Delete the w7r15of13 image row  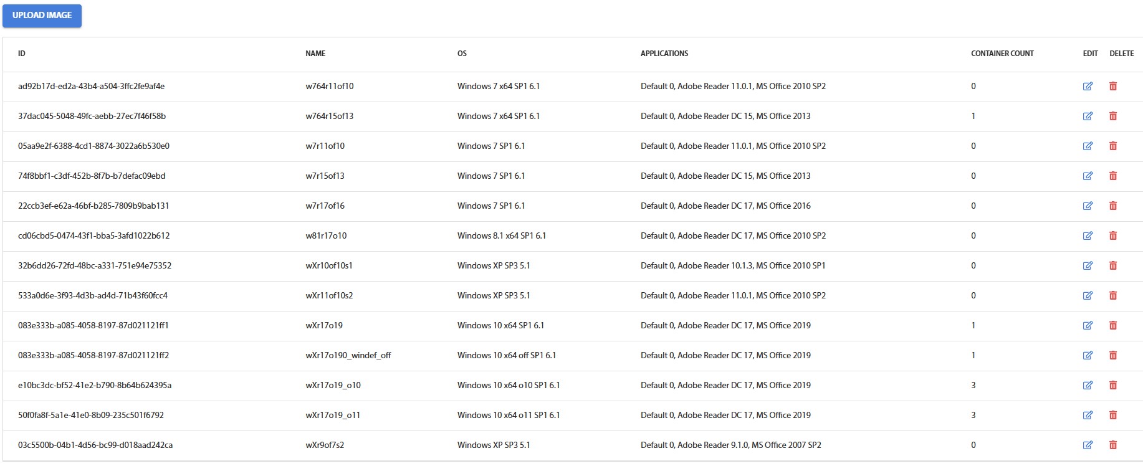(1112, 176)
